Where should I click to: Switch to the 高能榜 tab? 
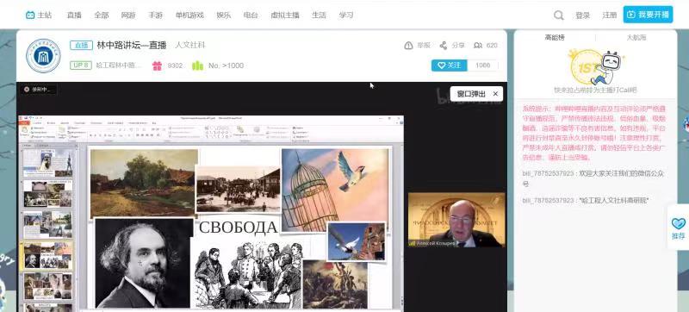pos(555,37)
